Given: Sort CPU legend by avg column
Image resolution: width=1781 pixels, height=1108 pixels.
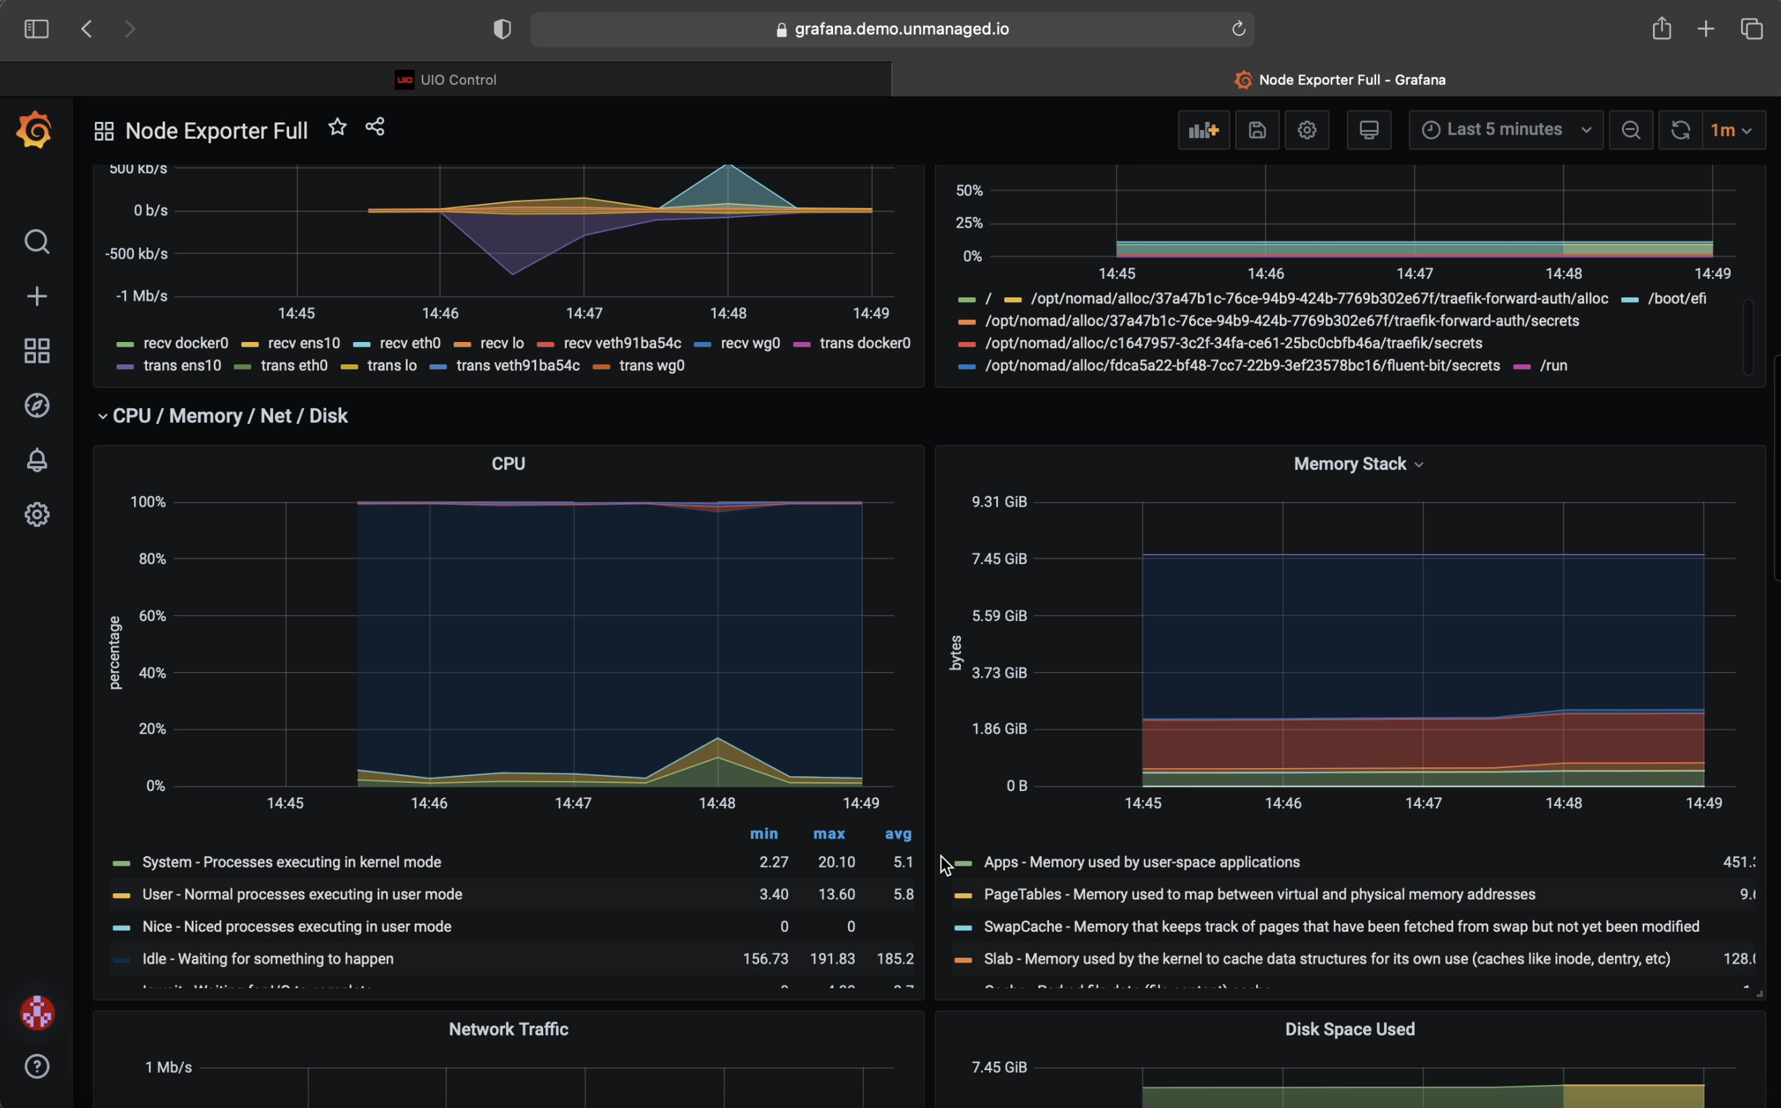Looking at the screenshot, I should pyautogui.click(x=898, y=834).
